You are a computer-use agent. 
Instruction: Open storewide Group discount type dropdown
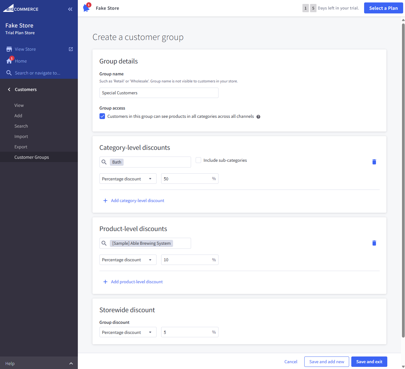click(x=128, y=332)
